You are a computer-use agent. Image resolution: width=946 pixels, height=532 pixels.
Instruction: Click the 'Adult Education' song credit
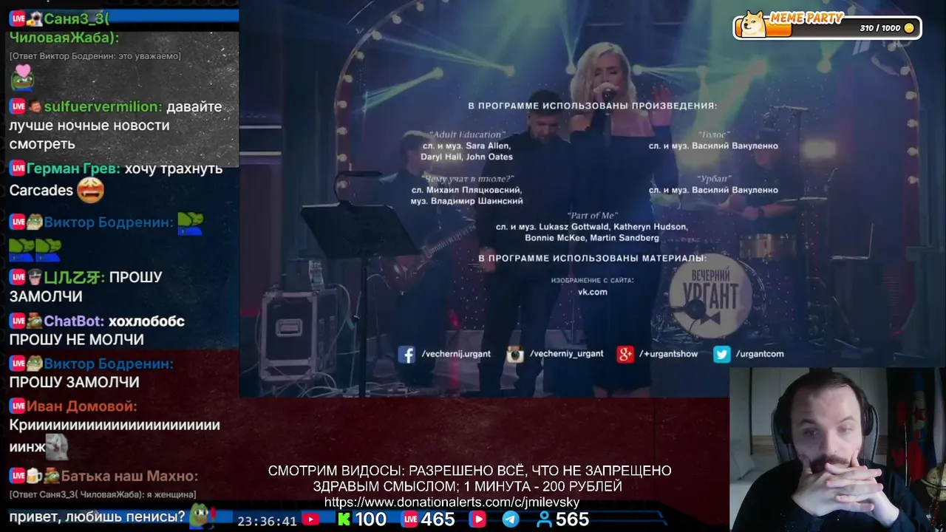coord(466,135)
